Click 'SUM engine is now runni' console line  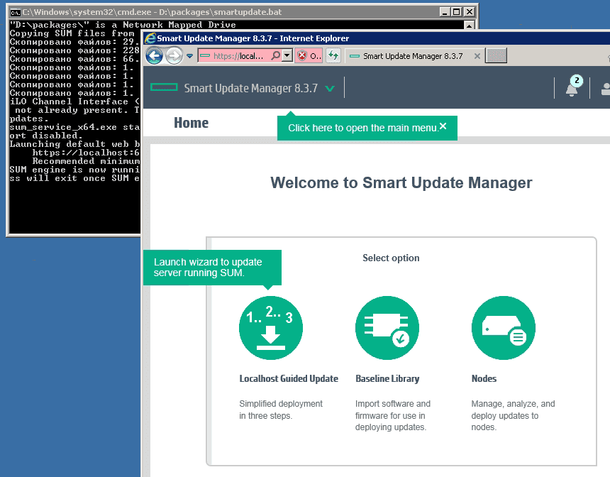point(74,170)
